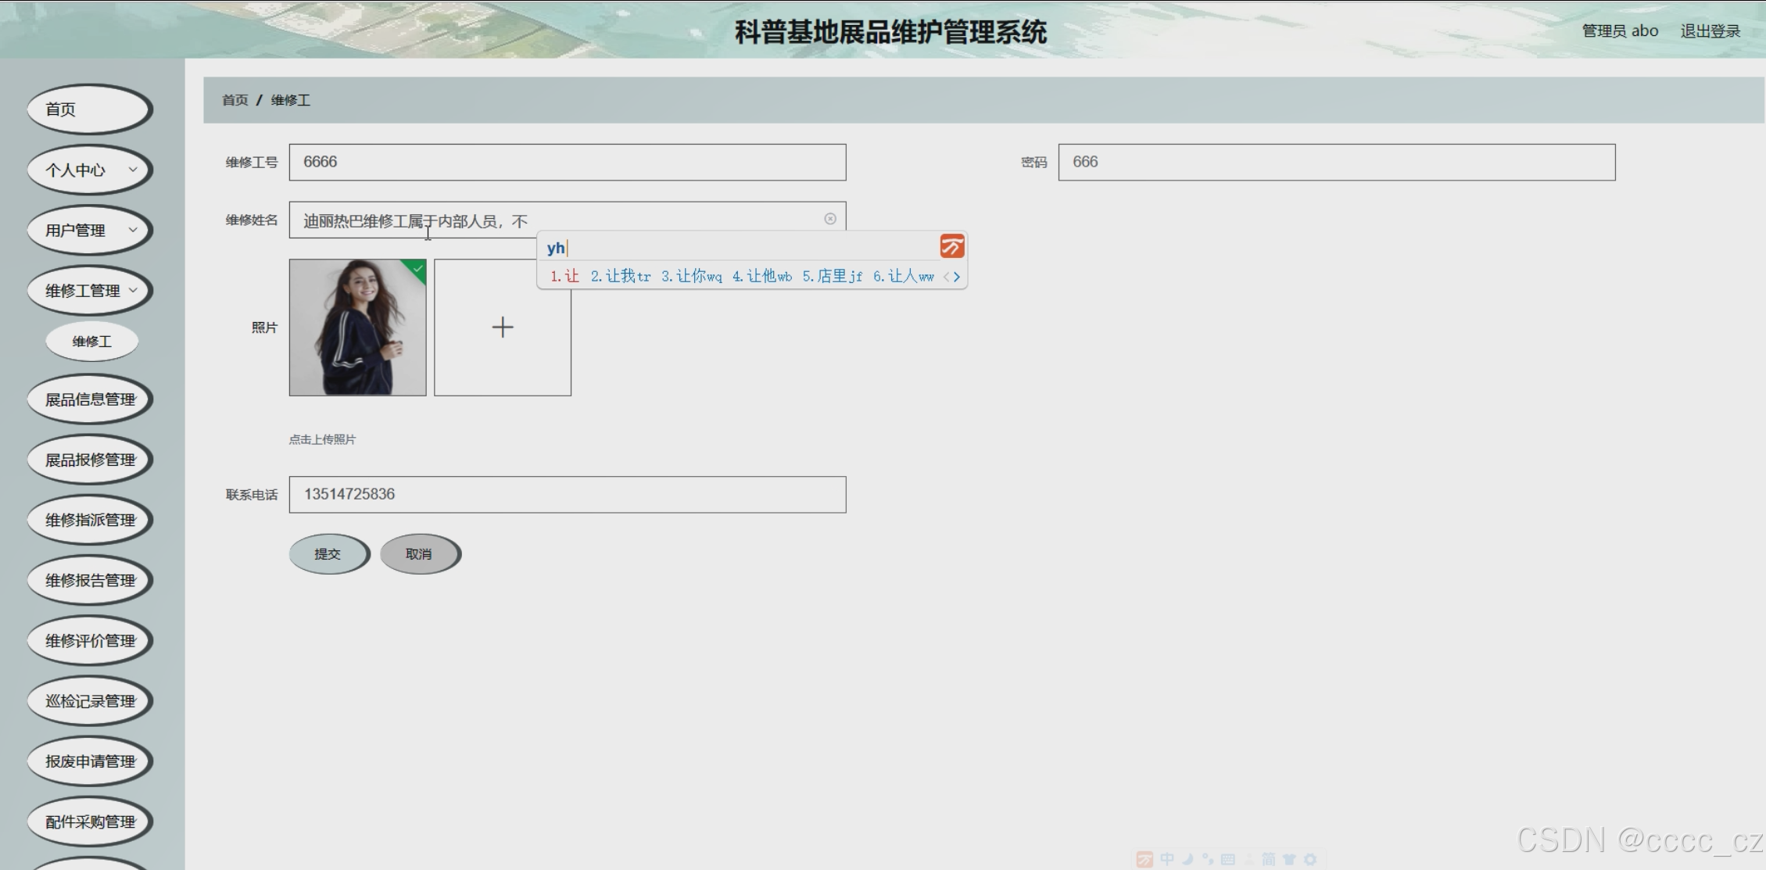Click the Wubi IME logo in candidate window

(951, 247)
